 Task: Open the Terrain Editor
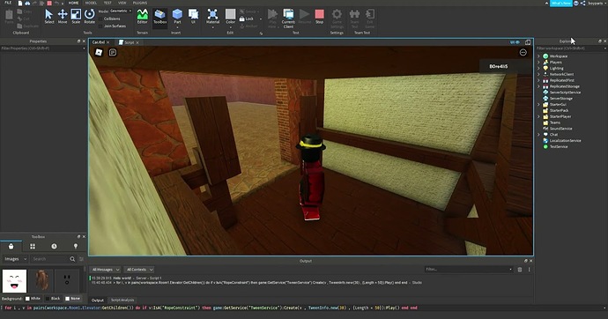142,17
